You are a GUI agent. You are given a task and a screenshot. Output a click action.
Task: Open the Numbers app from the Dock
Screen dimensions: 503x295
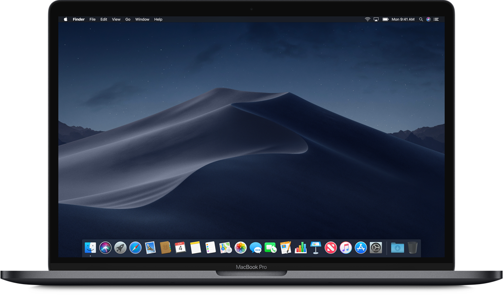point(301,247)
